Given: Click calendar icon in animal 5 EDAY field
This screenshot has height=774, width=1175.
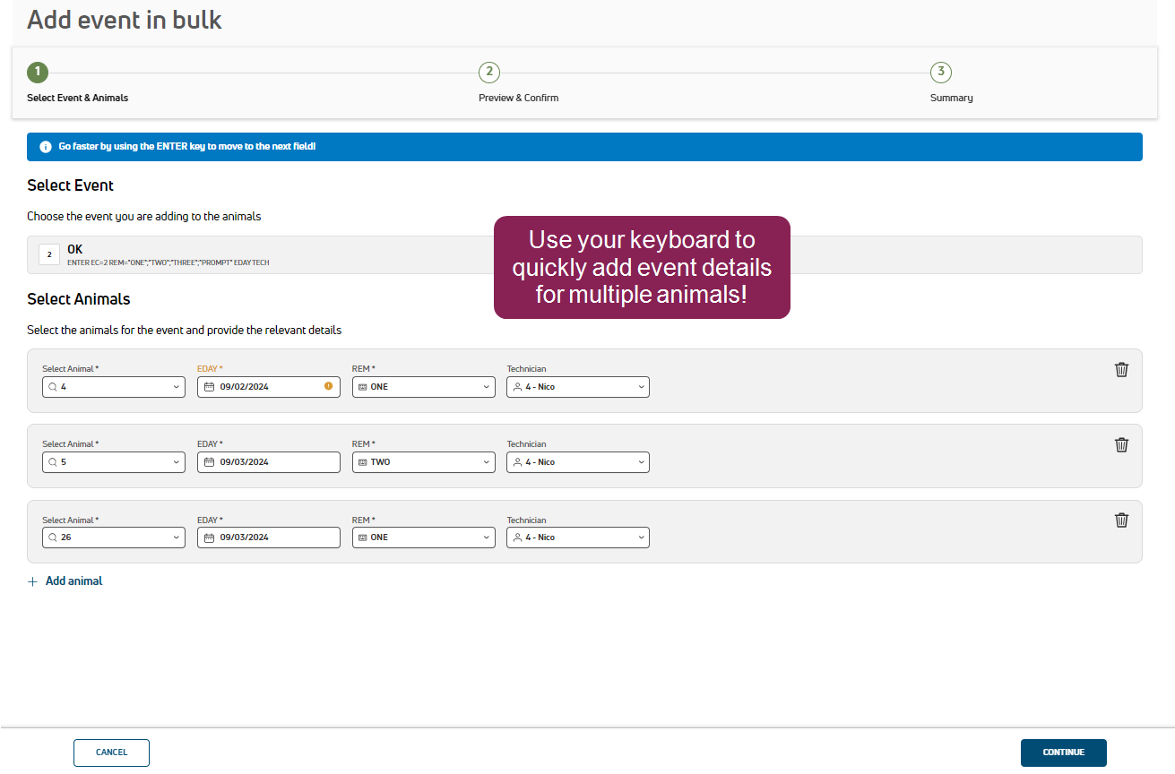Looking at the screenshot, I should [x=210, y=462].
